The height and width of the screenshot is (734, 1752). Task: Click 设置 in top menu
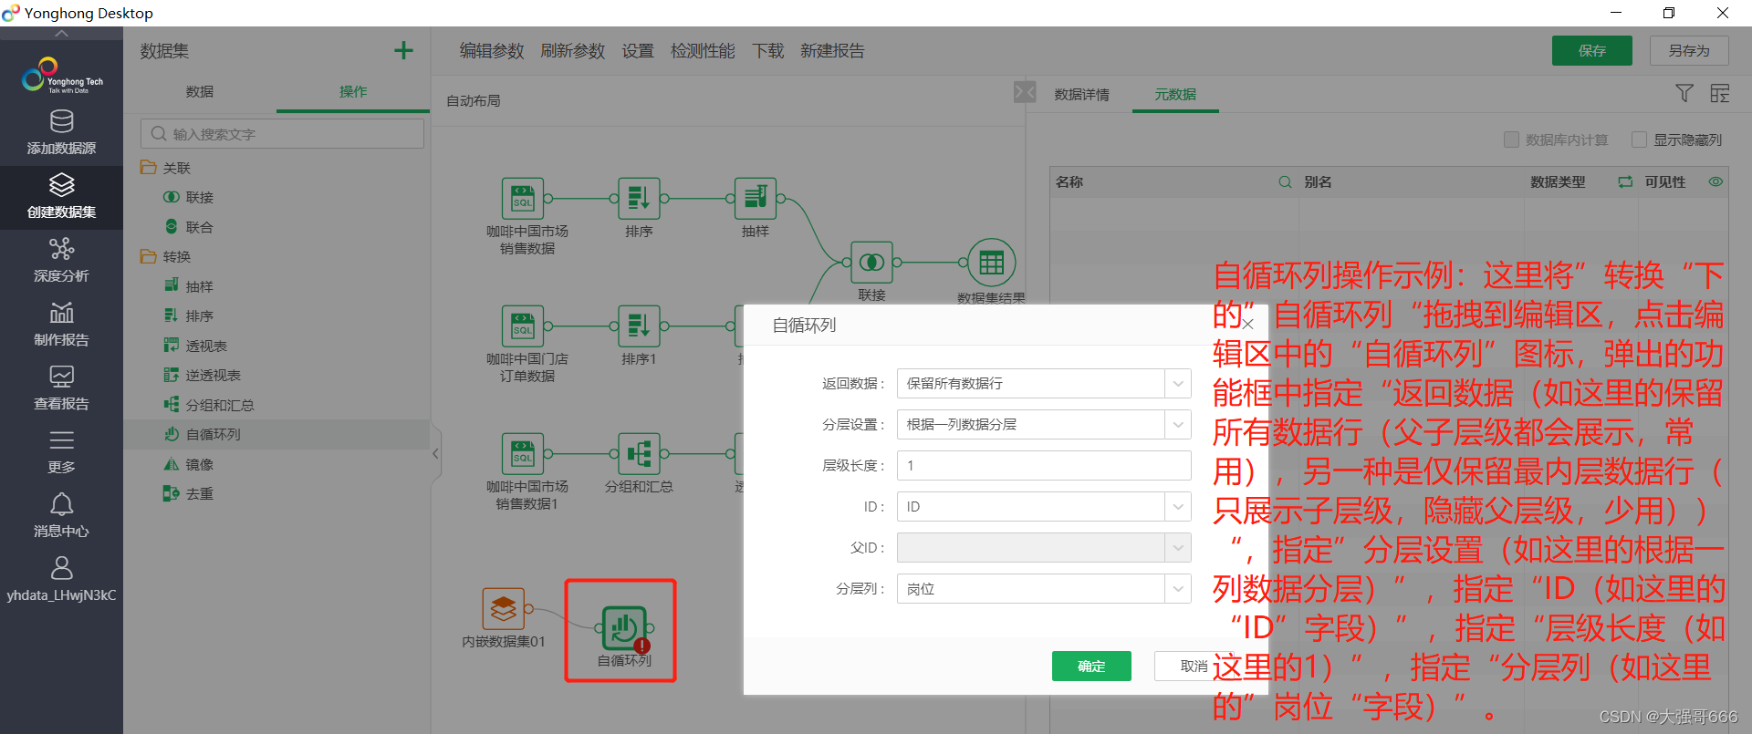click(x=638, y=51)
